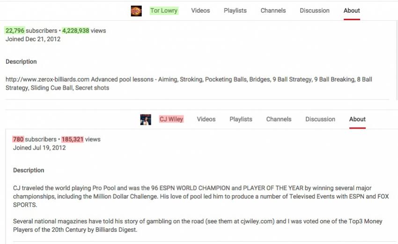Image resolution: width=398 pixels, height=244 pixels.
Task: Click Tor Lowry's channel avatar icon
Action: 136,11
